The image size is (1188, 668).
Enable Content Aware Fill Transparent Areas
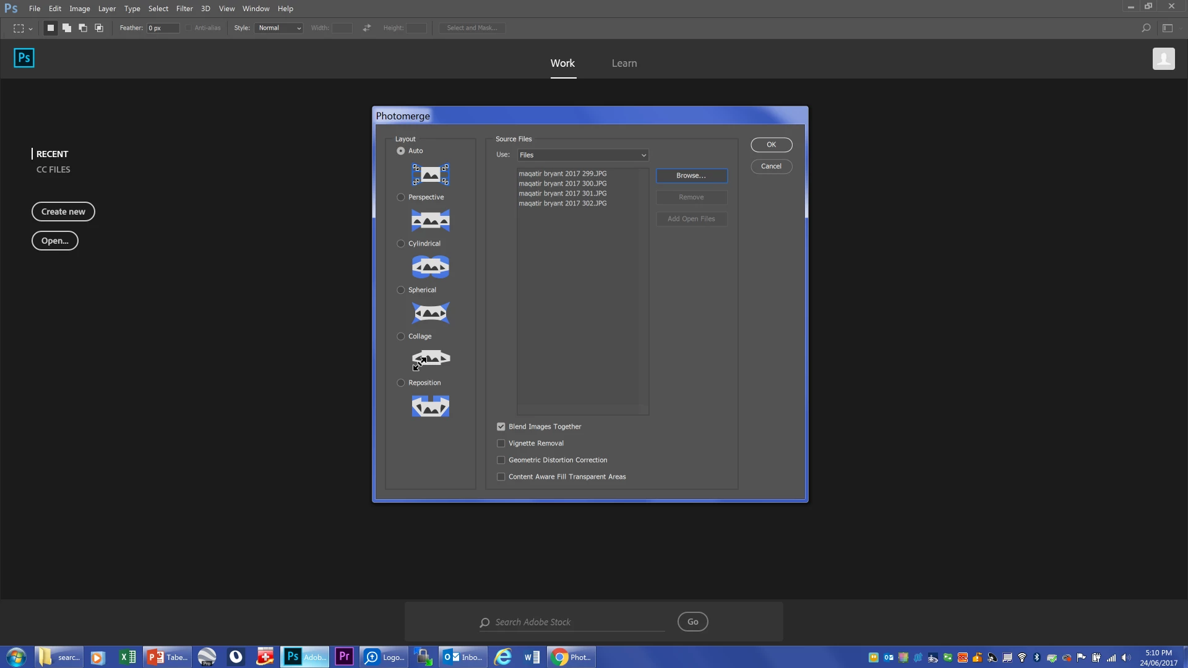coord(501,477)
